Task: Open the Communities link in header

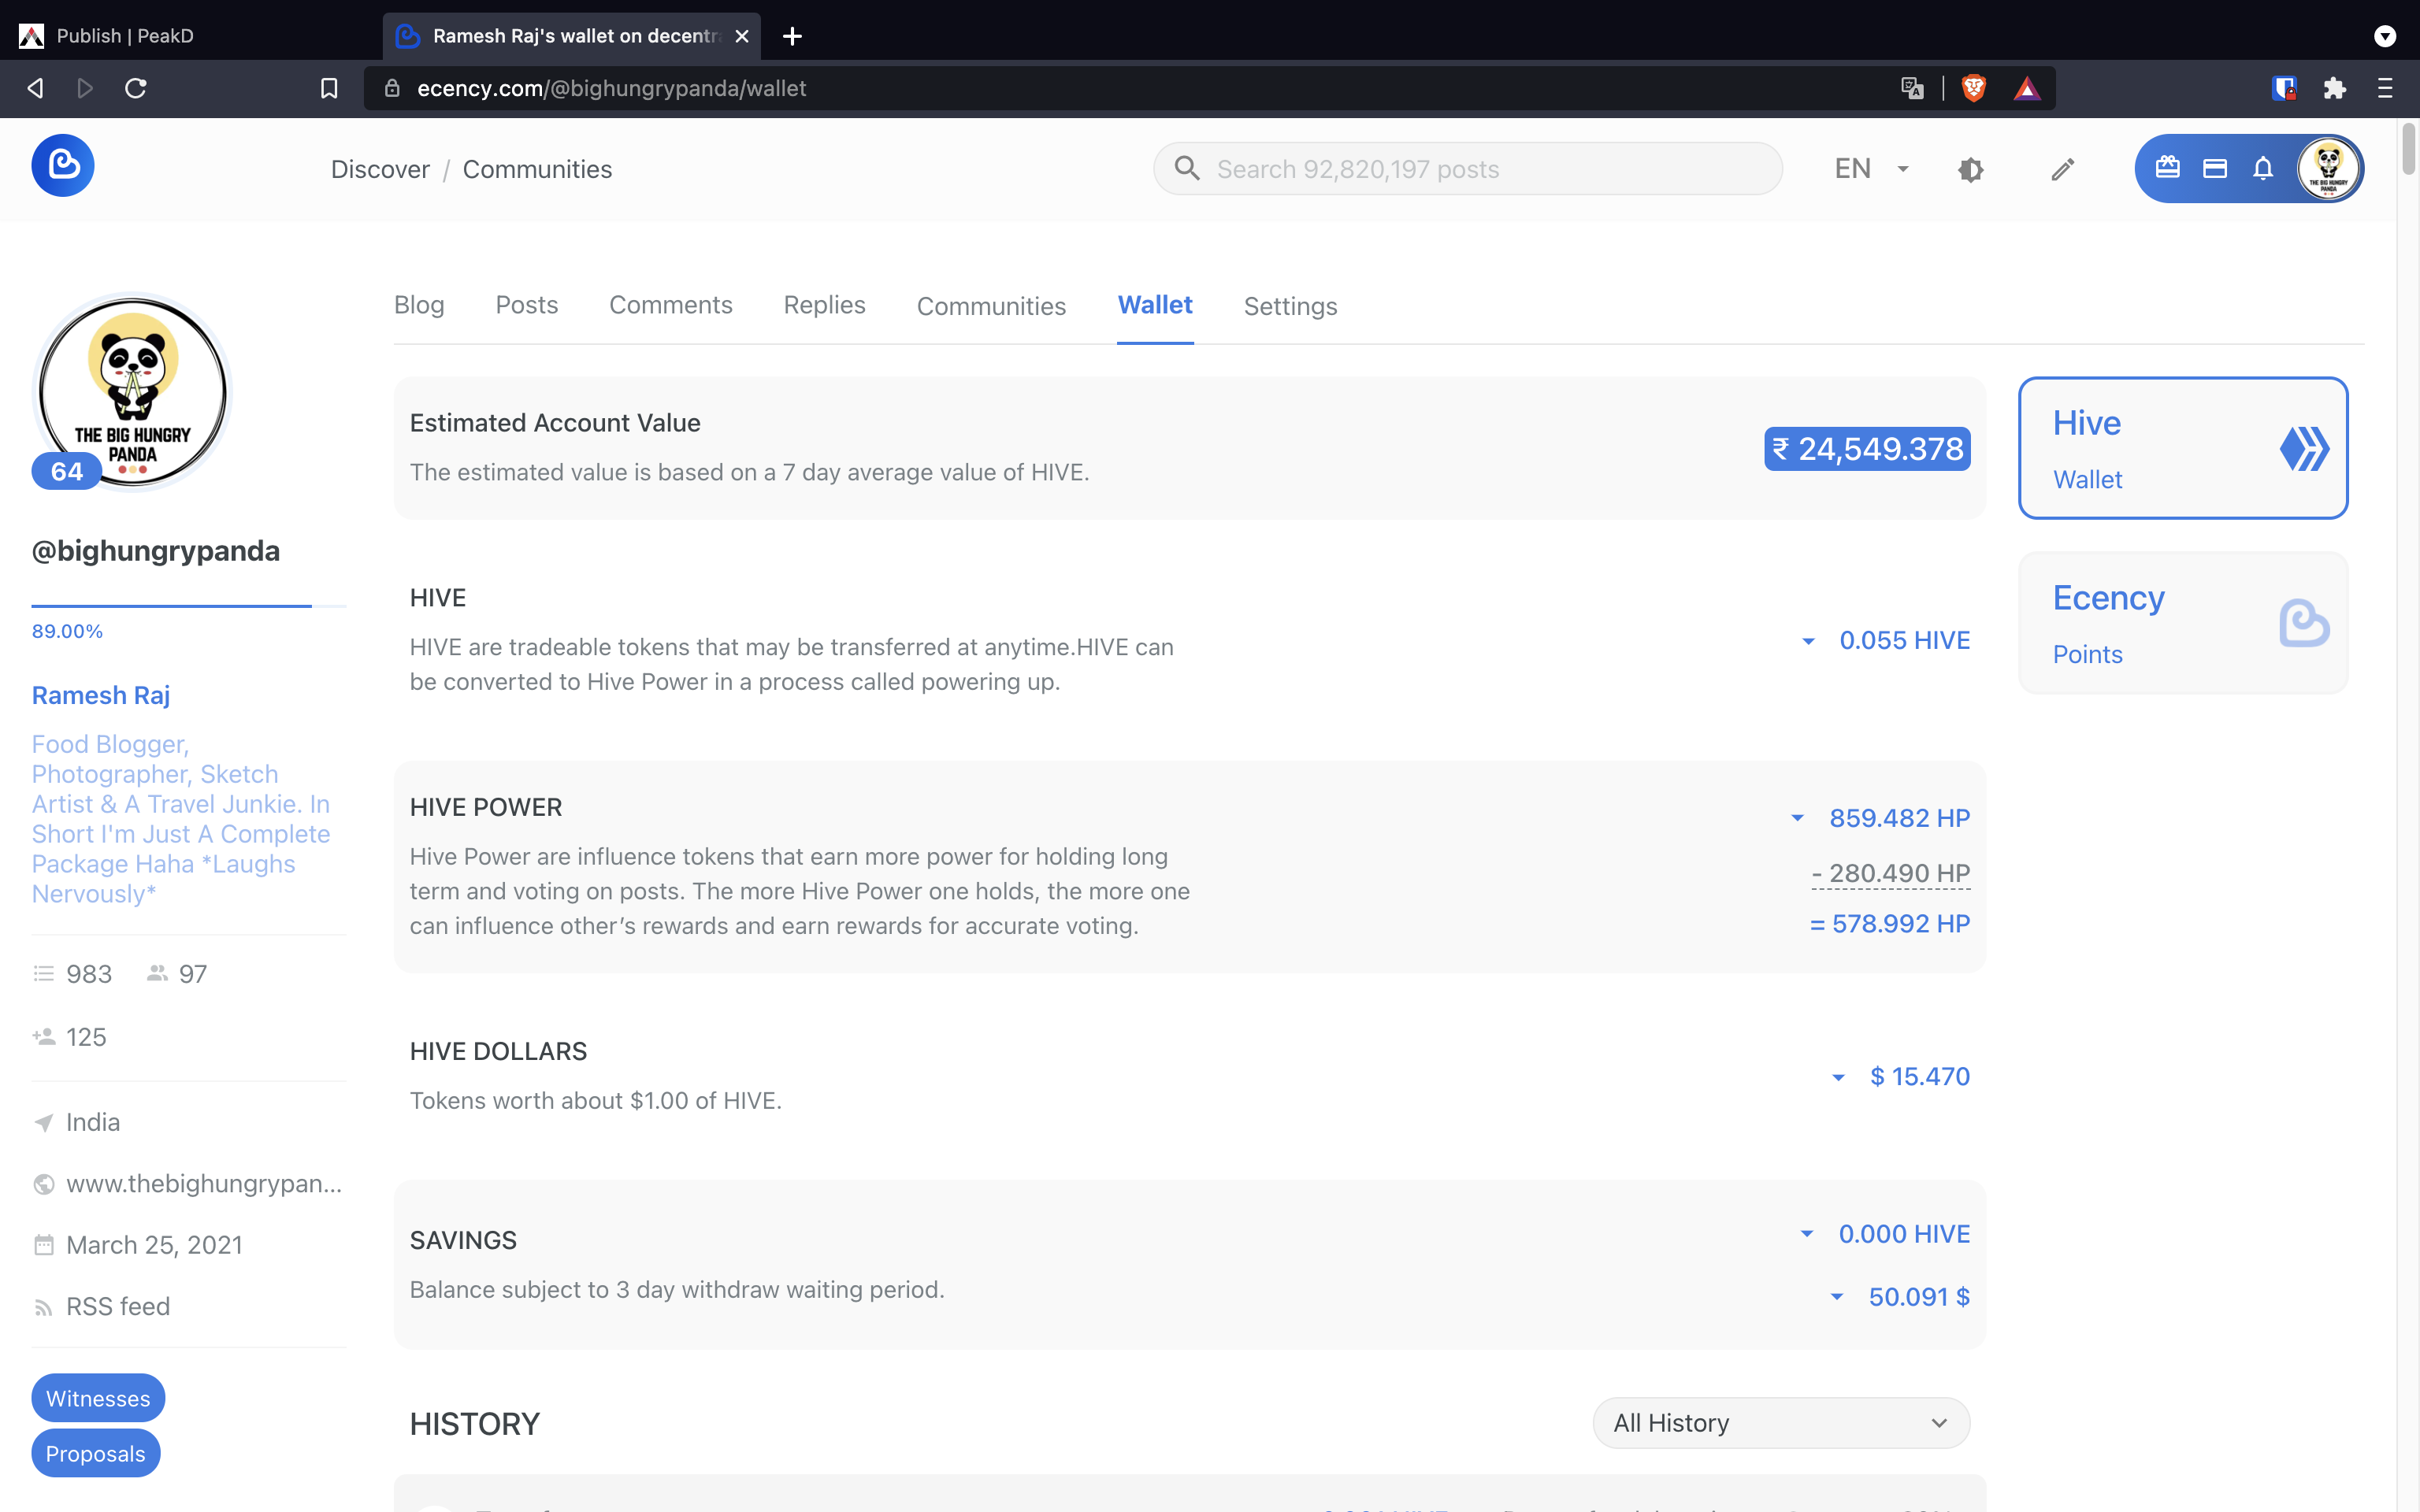Action: pyautogui.click(x=537, y=169)
